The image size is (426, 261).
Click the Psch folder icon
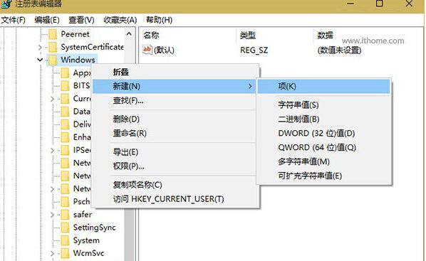click(66, 201)
